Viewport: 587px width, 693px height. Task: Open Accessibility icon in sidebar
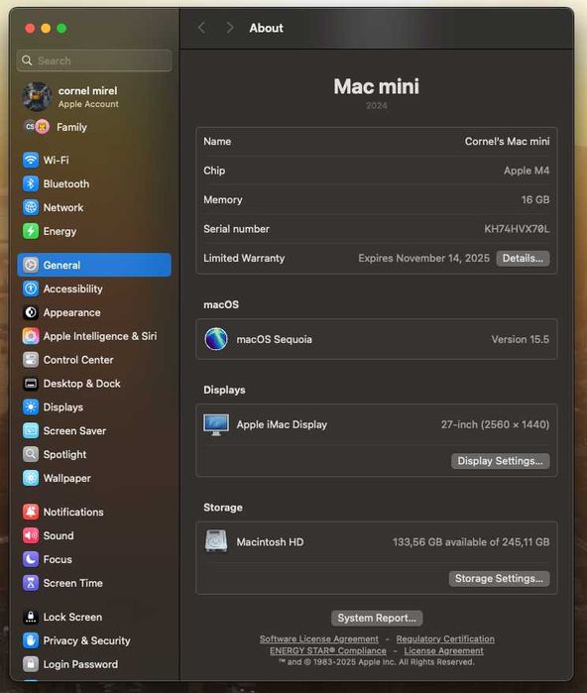pos(31,289)
